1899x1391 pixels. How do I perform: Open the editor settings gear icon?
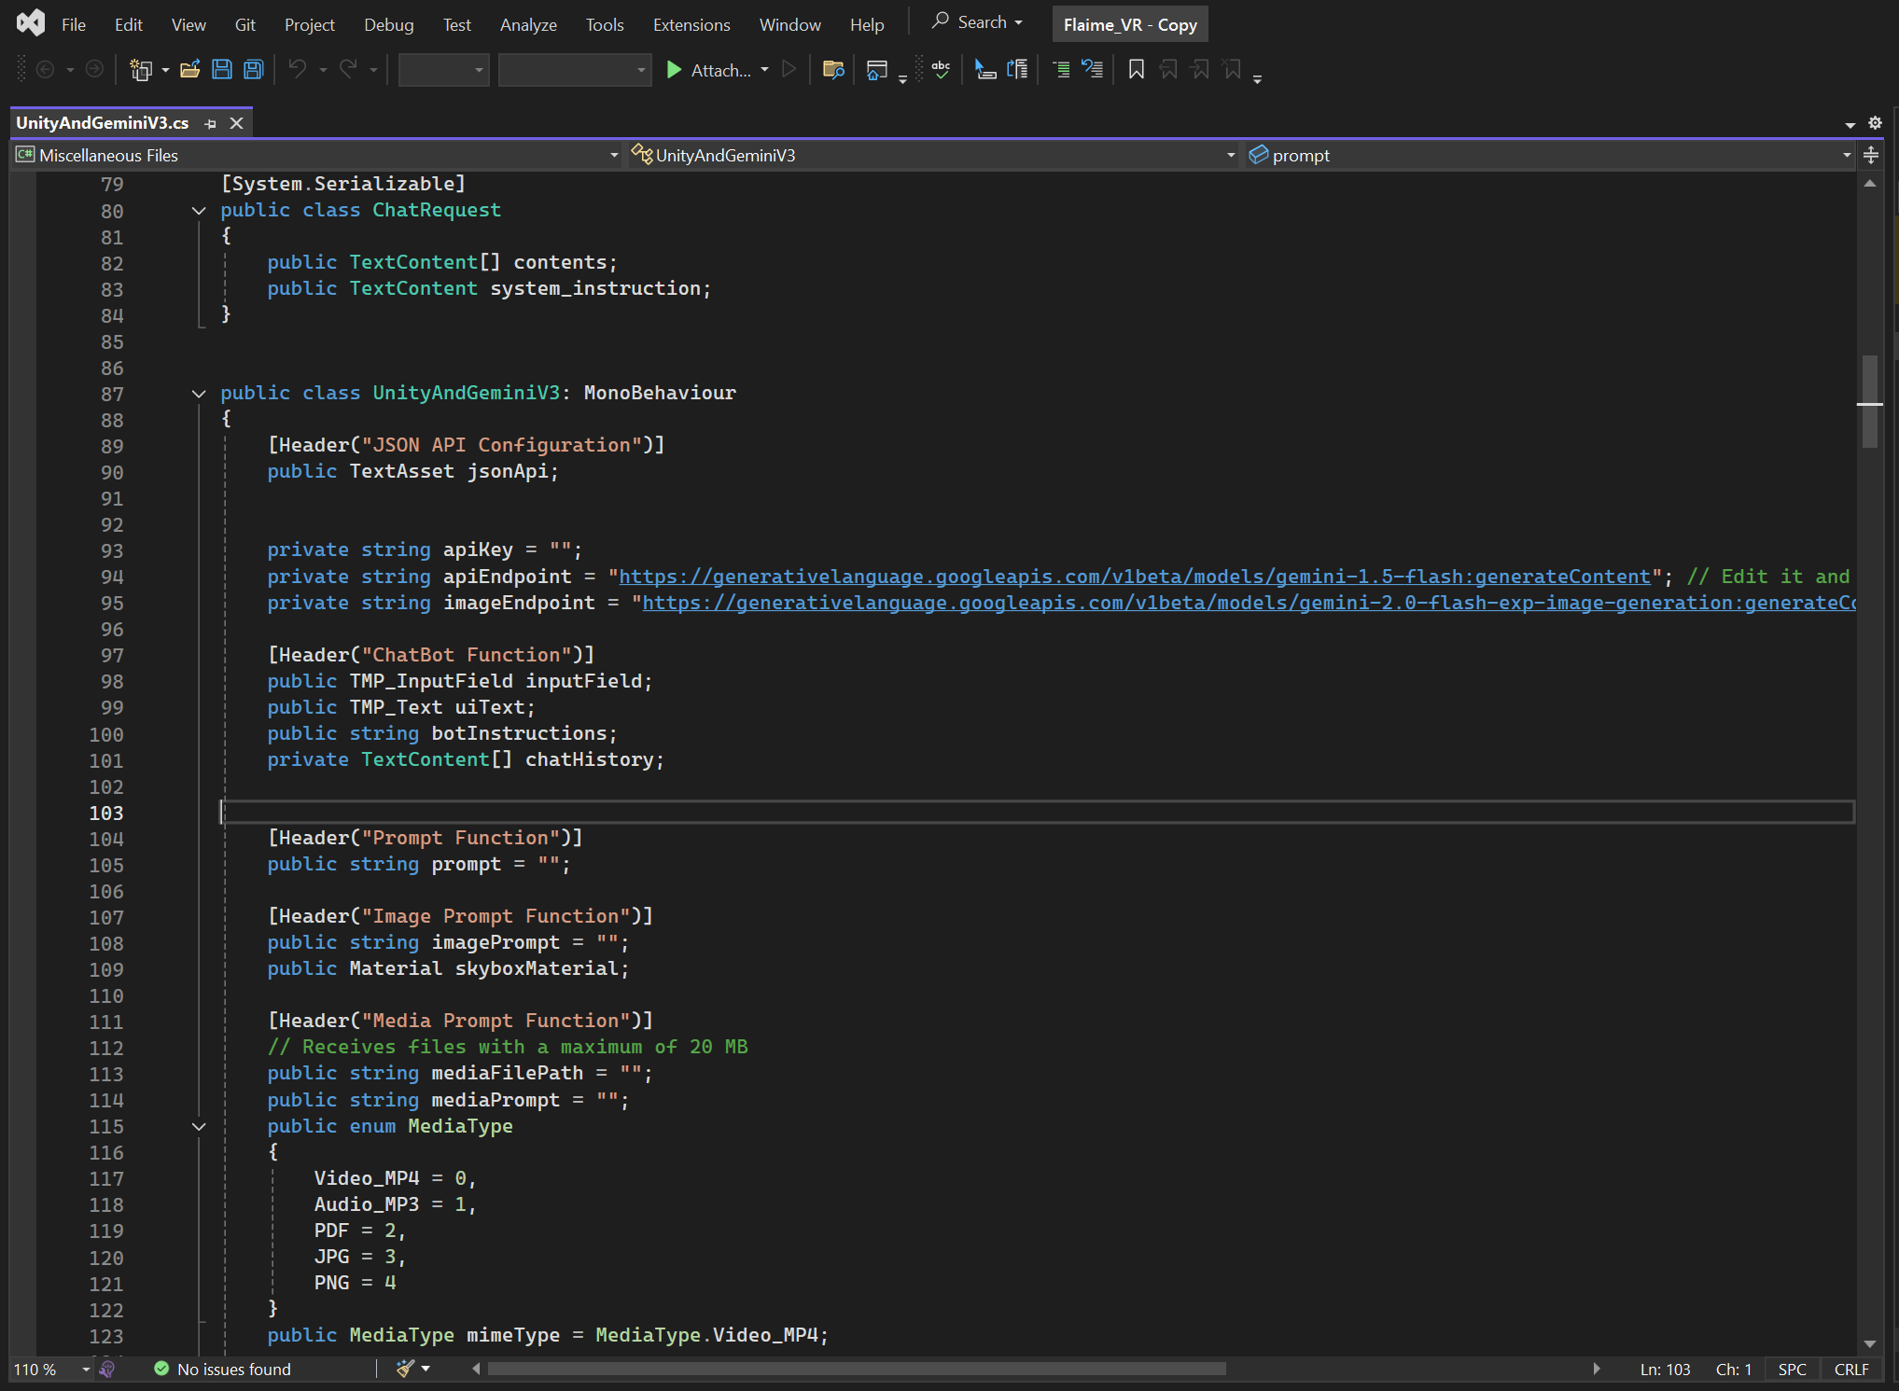click(1875, 123)
